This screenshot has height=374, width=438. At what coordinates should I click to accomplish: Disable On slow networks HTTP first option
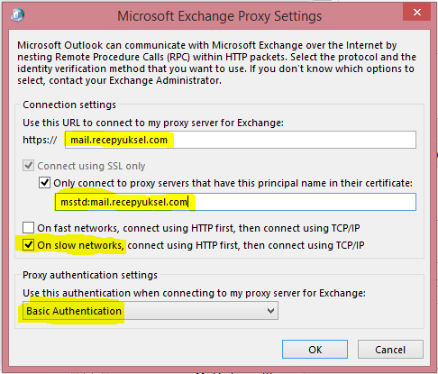[28, 245]
